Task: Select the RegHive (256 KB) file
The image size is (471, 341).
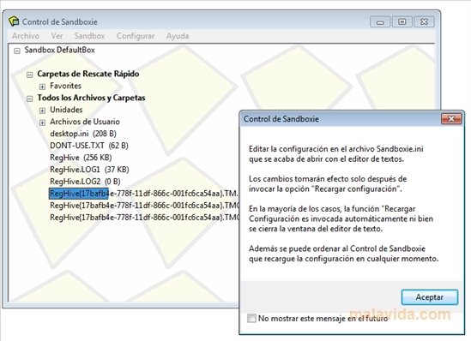Action: pos(81,158)
